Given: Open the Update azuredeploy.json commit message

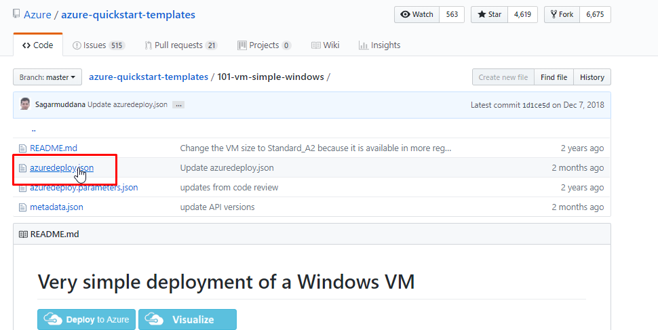Looking at the screenshot, I should click(x=128, y=105).
